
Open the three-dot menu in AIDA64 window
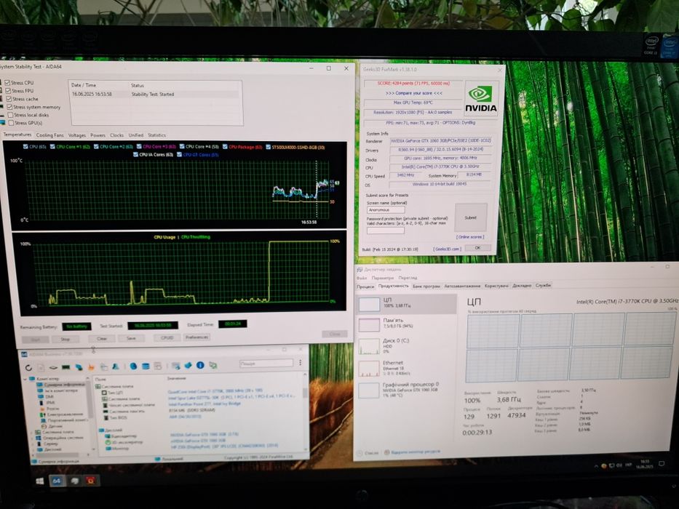point(300,363)
